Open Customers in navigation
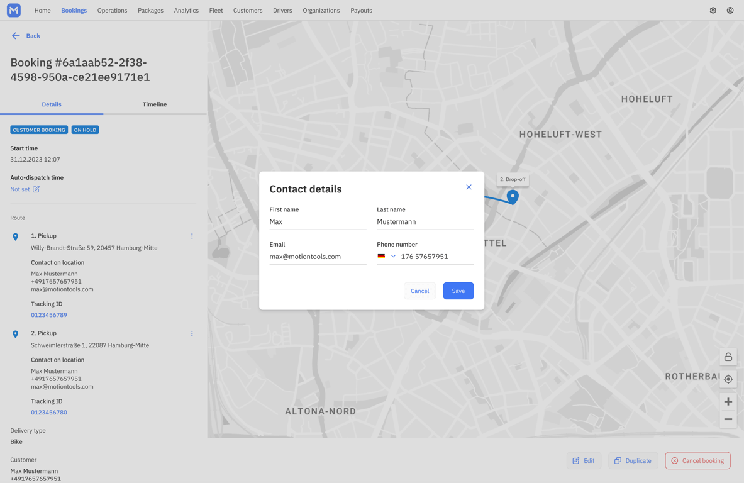This screenshot has width=744, height=483. [248, 11]
